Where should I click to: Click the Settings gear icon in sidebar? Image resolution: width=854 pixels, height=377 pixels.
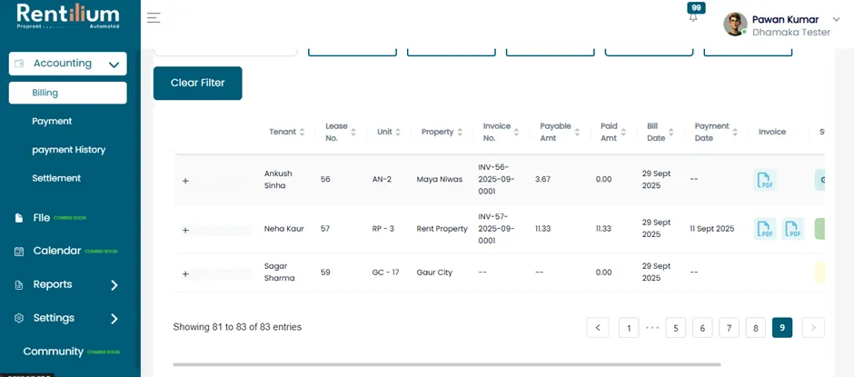(x=19, y=318)
